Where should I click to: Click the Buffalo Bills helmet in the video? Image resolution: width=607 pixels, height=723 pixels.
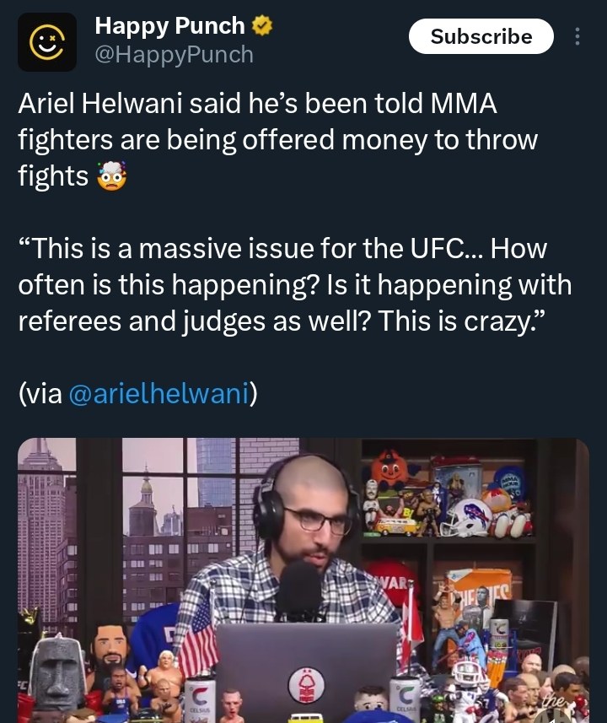467,517
